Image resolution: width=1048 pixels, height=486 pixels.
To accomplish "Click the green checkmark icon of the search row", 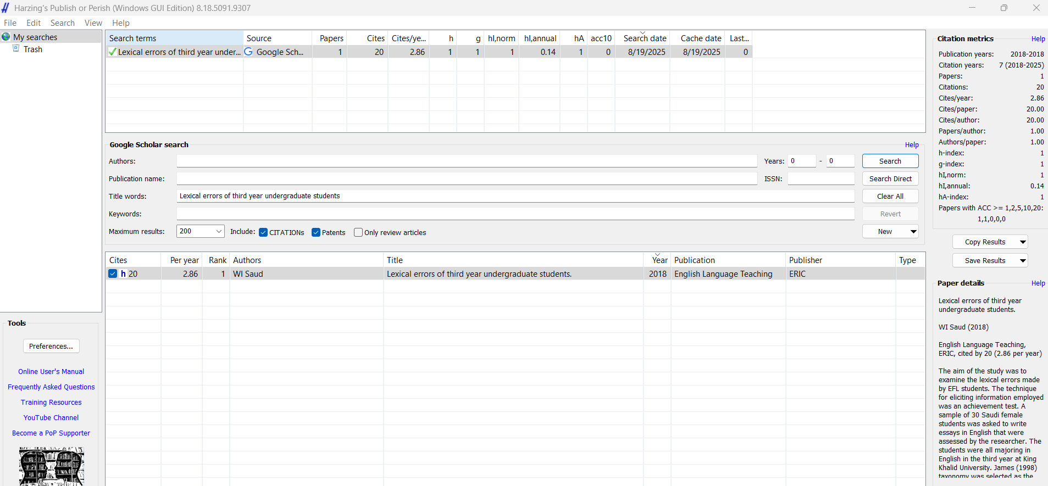I will click(x=112, y=52).
